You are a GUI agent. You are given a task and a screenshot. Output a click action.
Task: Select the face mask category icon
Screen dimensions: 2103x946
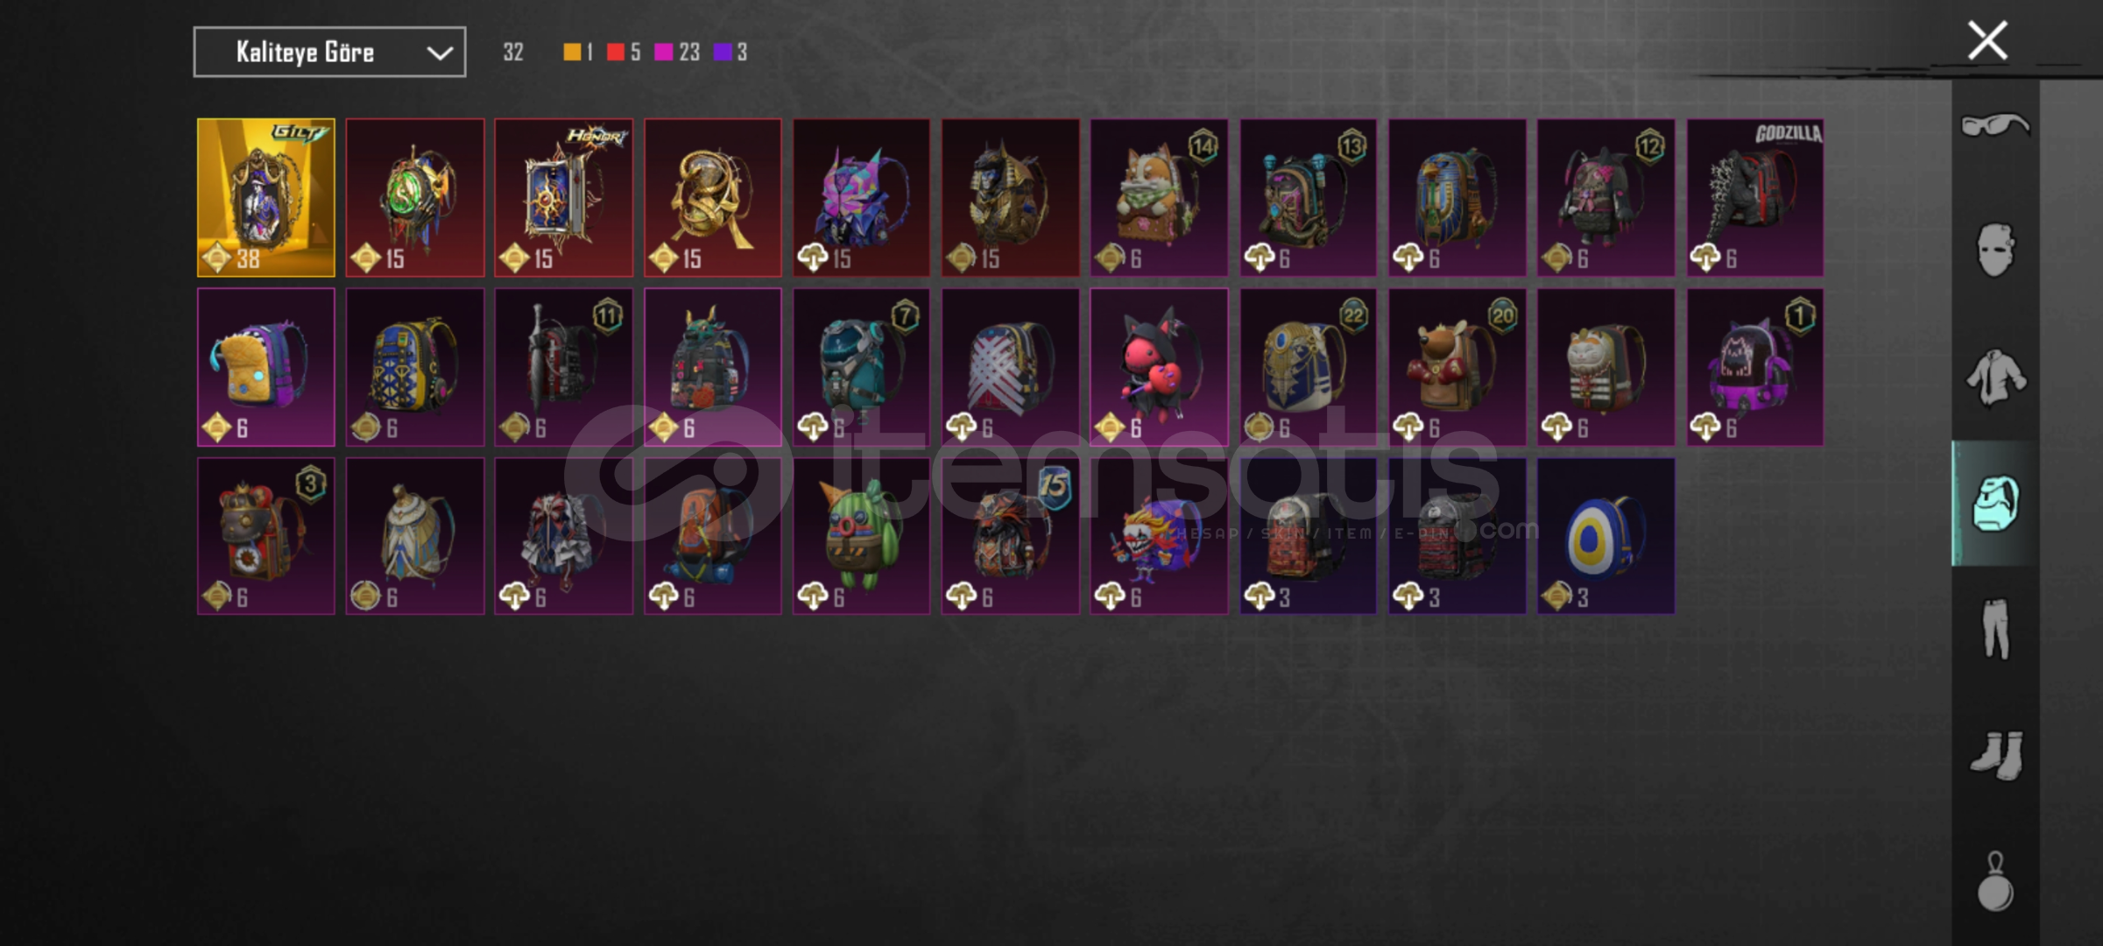point(1995,250)
